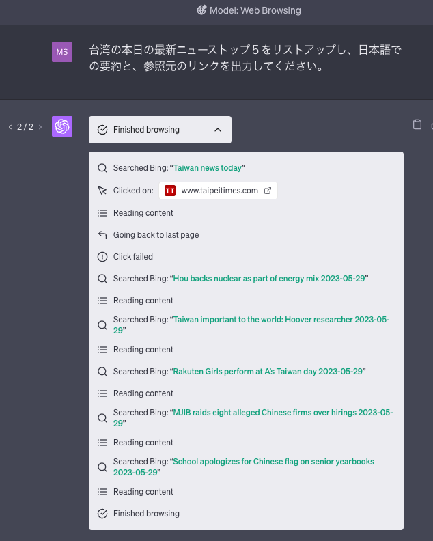Click "Finished browsing" text at list bottom
This screenshot has height=541, width=433.
point(146,514)
